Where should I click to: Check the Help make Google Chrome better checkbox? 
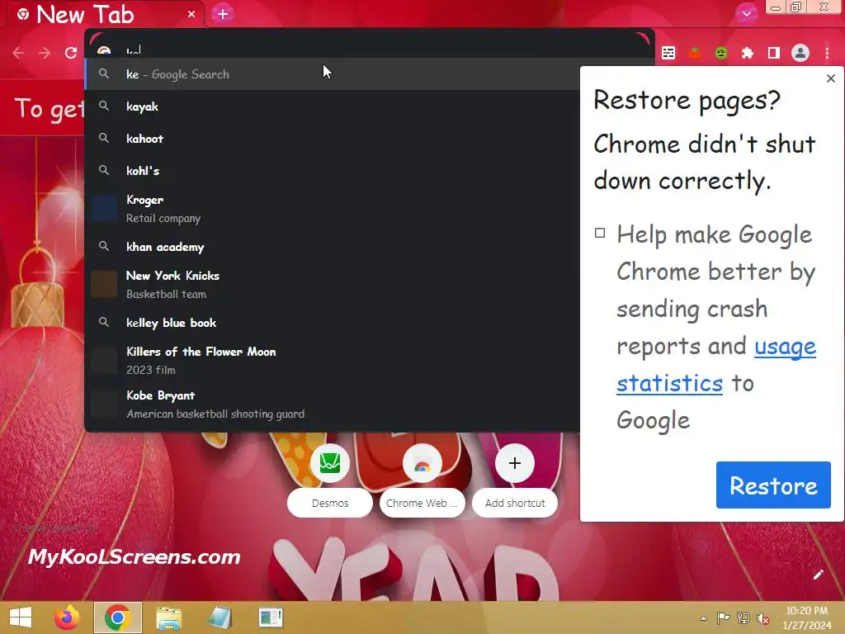click(600, 233)
